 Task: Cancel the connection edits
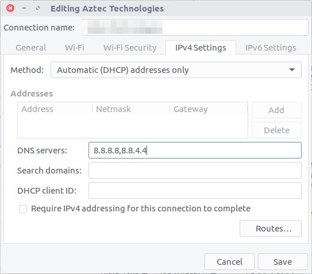pos(229,262)
